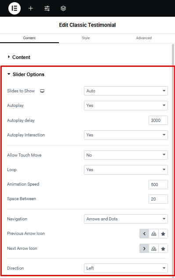Collapse the Slider Options section
The height and width of the screenshot is (278, 175).
(x=26, y=74)
